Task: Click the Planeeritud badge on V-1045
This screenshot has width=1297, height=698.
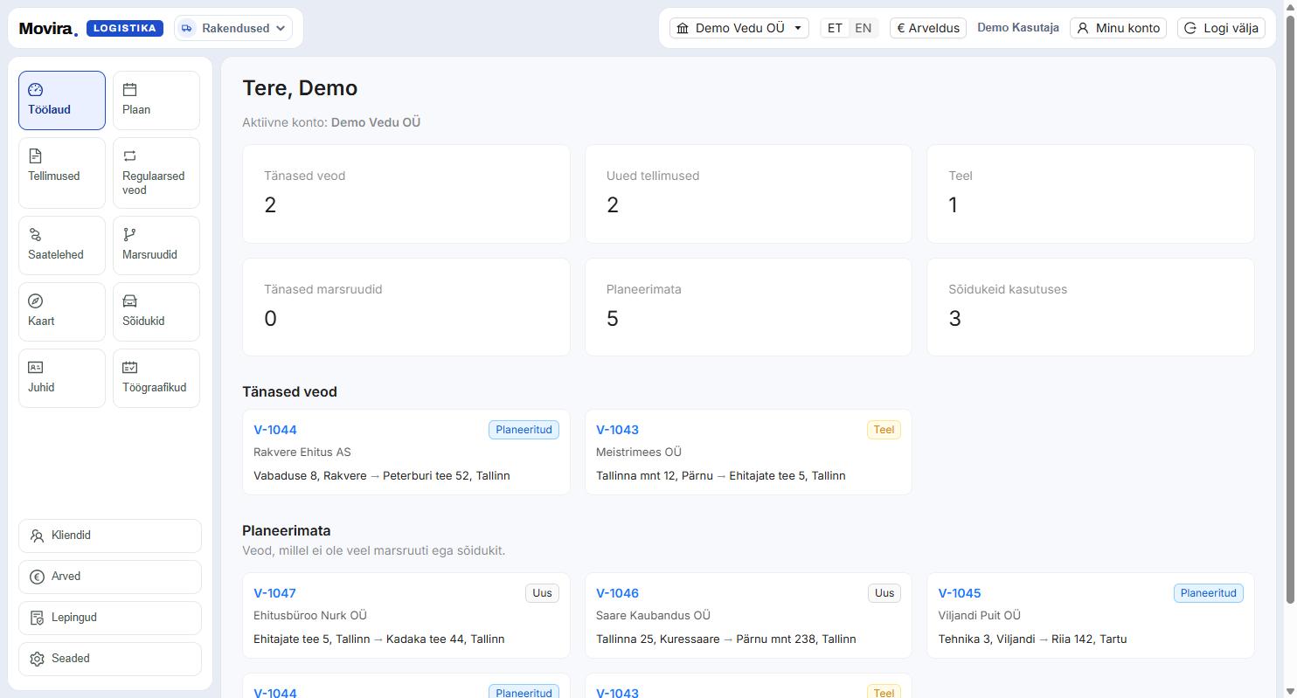Action: tap(1209, 593)
